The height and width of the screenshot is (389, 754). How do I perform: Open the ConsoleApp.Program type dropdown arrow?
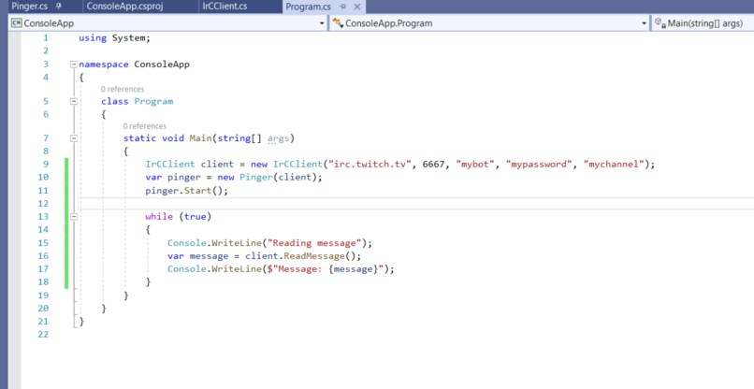coord(644,23)
